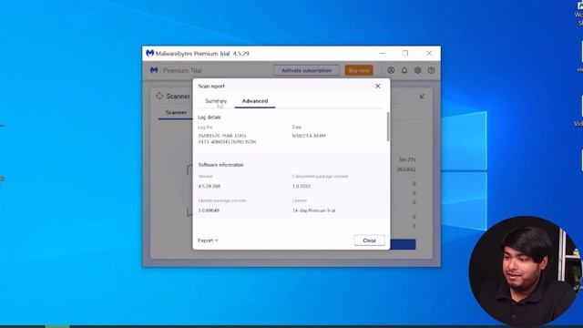Viewport: 583px width, 328px height.
Task: Click the 14-day Premium Trial license value
Action: [x=313, y=210]
